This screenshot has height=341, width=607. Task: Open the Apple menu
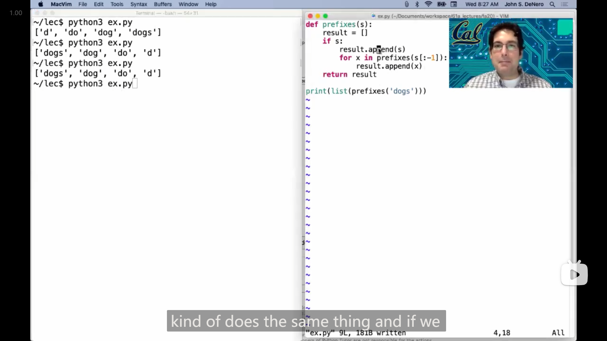41,4
